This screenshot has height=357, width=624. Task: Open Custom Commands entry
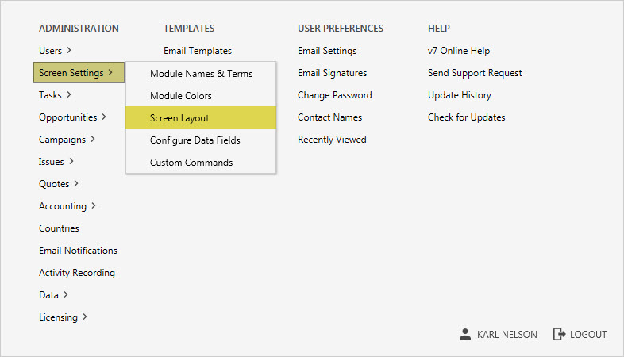tap(191, 163)
